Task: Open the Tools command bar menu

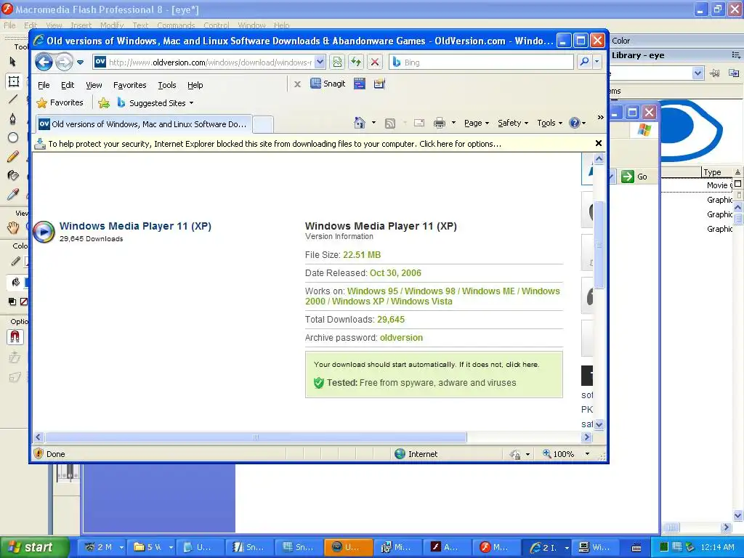Action: click(549, 123)
